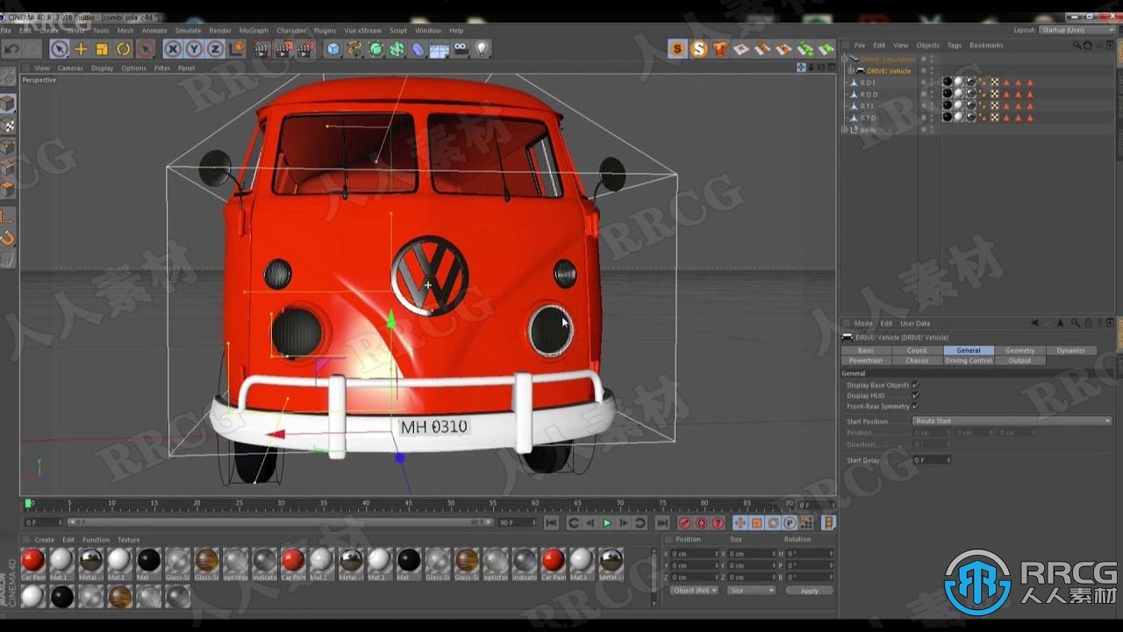1123x632 pixels.
Task: Open the floor environment icon
Action: coord(440,49)
